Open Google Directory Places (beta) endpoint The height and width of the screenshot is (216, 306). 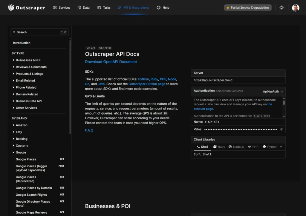pyautogui.click(x=40, y=203)
